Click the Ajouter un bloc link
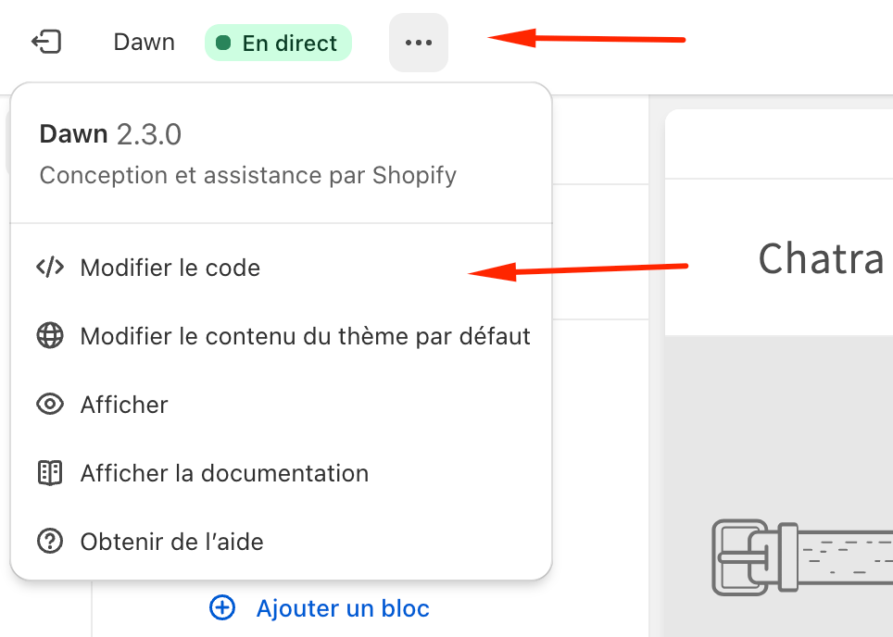 (x=342, y=608)
